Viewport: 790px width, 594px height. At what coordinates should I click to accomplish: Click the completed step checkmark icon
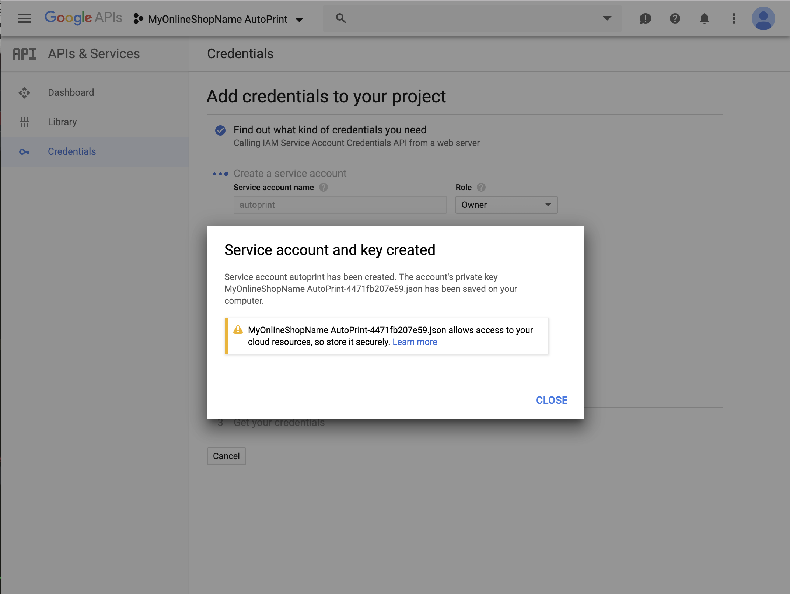[220, 130]
